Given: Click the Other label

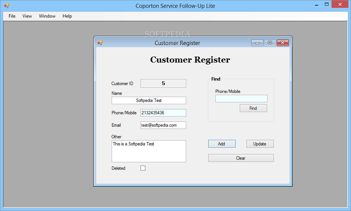Looking at the screenshot, I should coord(117,137).
